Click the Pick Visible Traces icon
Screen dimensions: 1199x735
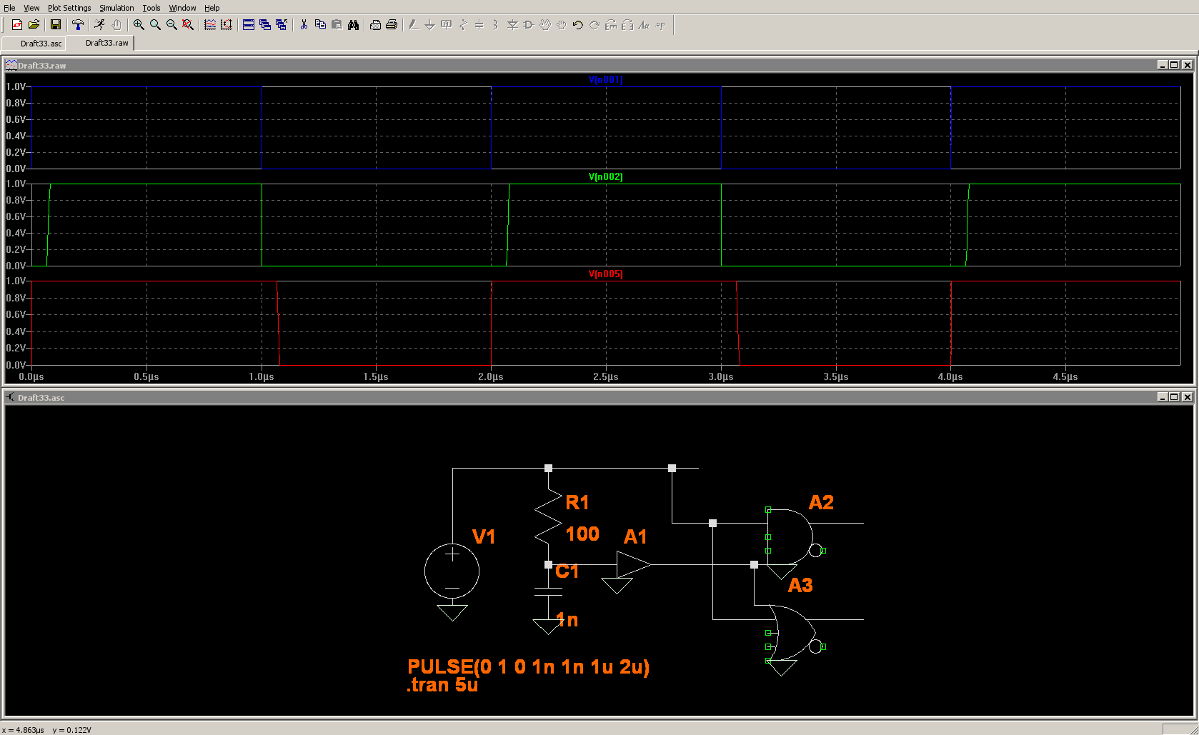pyautogui.click(x=210, y=25)
